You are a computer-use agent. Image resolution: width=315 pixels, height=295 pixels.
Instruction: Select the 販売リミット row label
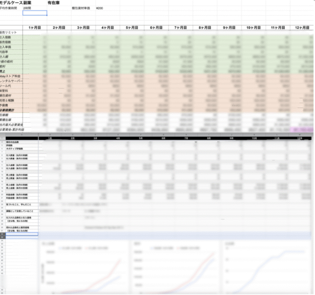click(10, 33)
